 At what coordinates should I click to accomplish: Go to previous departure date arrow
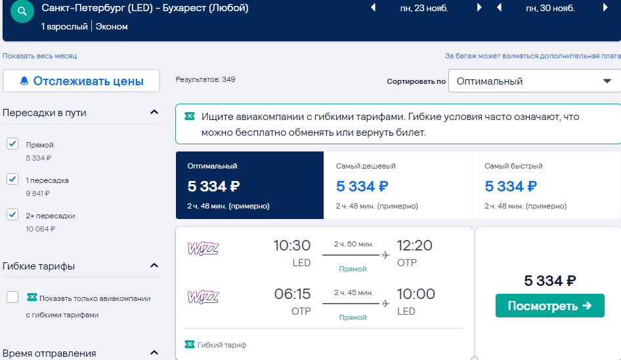[x=373, y=7]
